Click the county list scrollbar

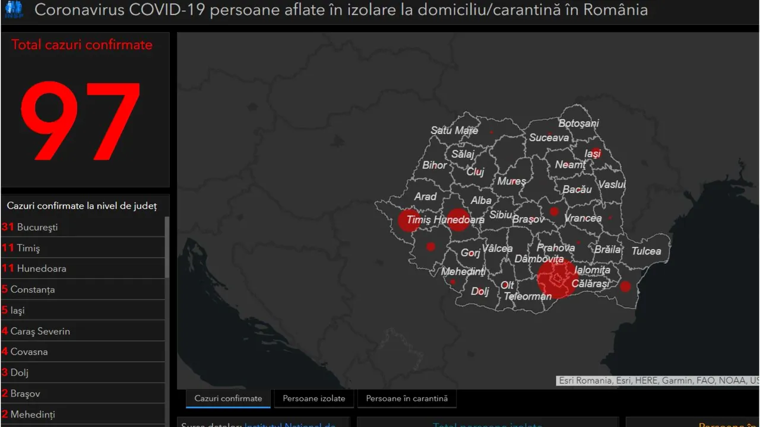167,248
